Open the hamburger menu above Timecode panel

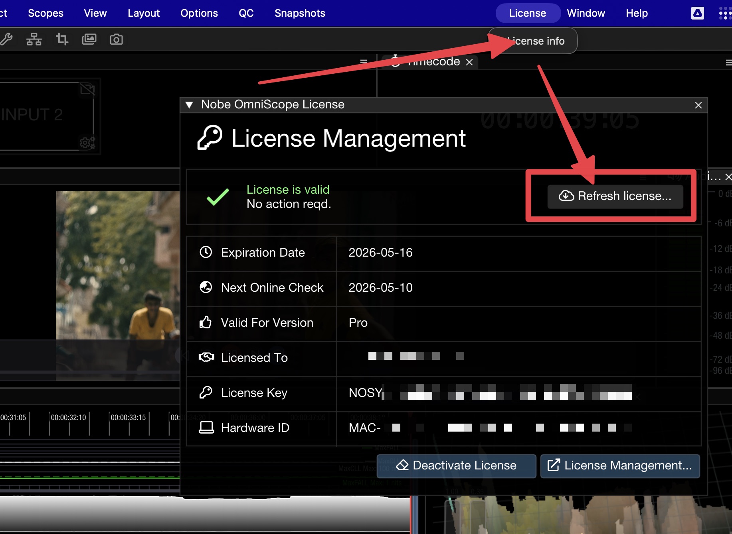(364, 61)
